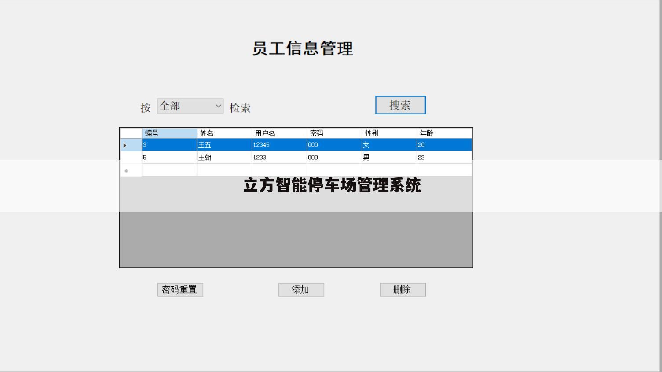Click the 删除 button

[403, 290]
